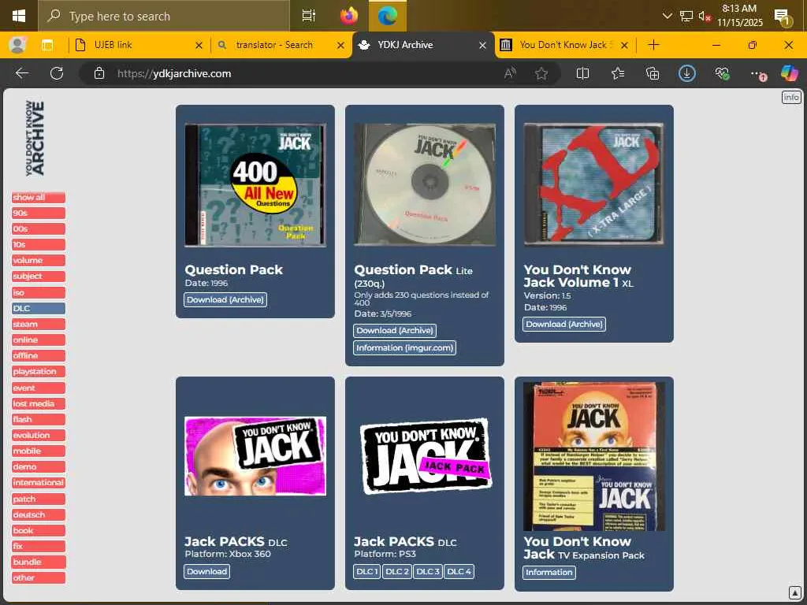The image size is (807, 605).
Task: Open Task View on taskbar
Action: pos(309,16)
